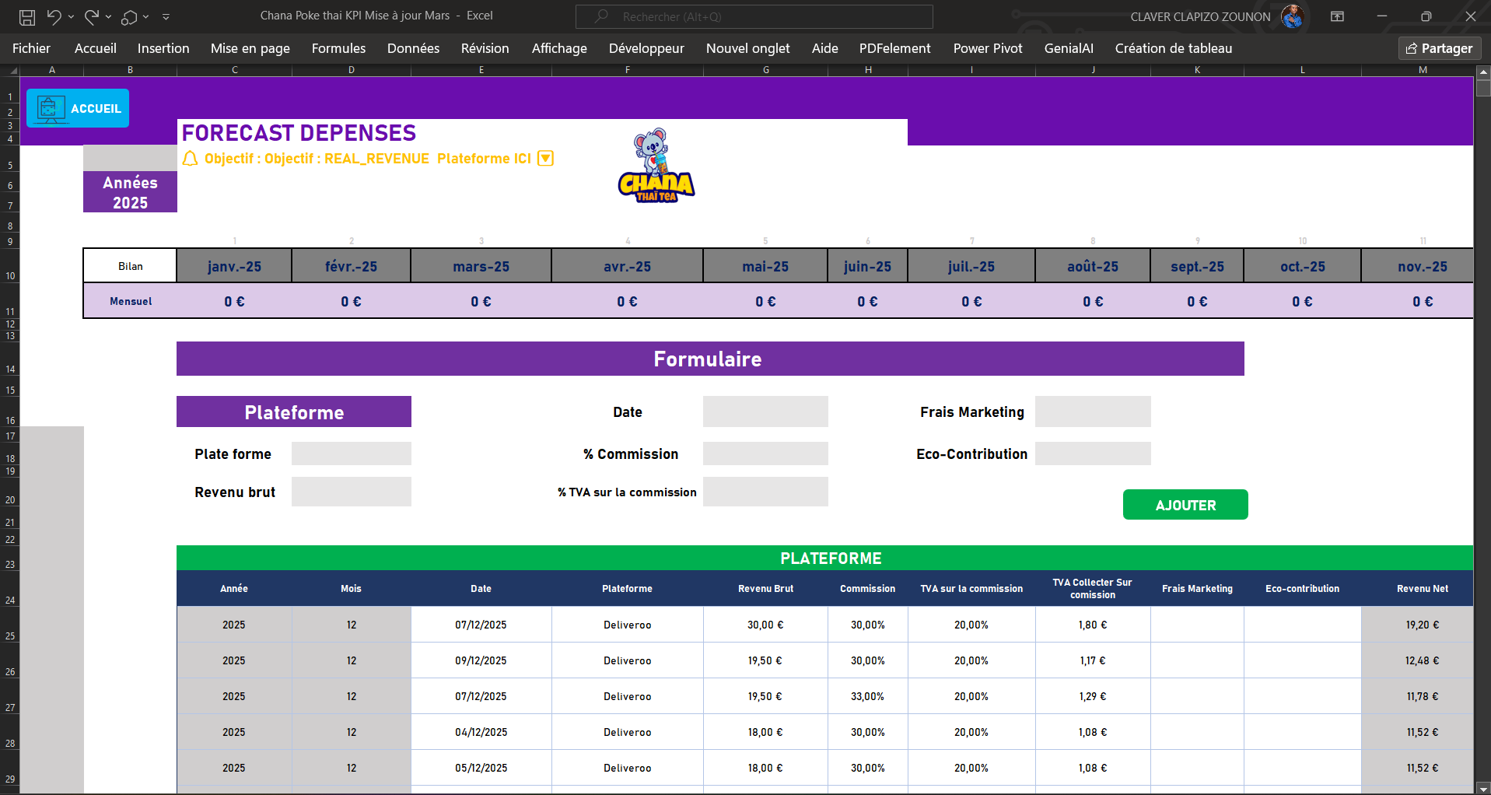Open ribbon display options icon
1491x795 pixels.
tap(1337, 16)
